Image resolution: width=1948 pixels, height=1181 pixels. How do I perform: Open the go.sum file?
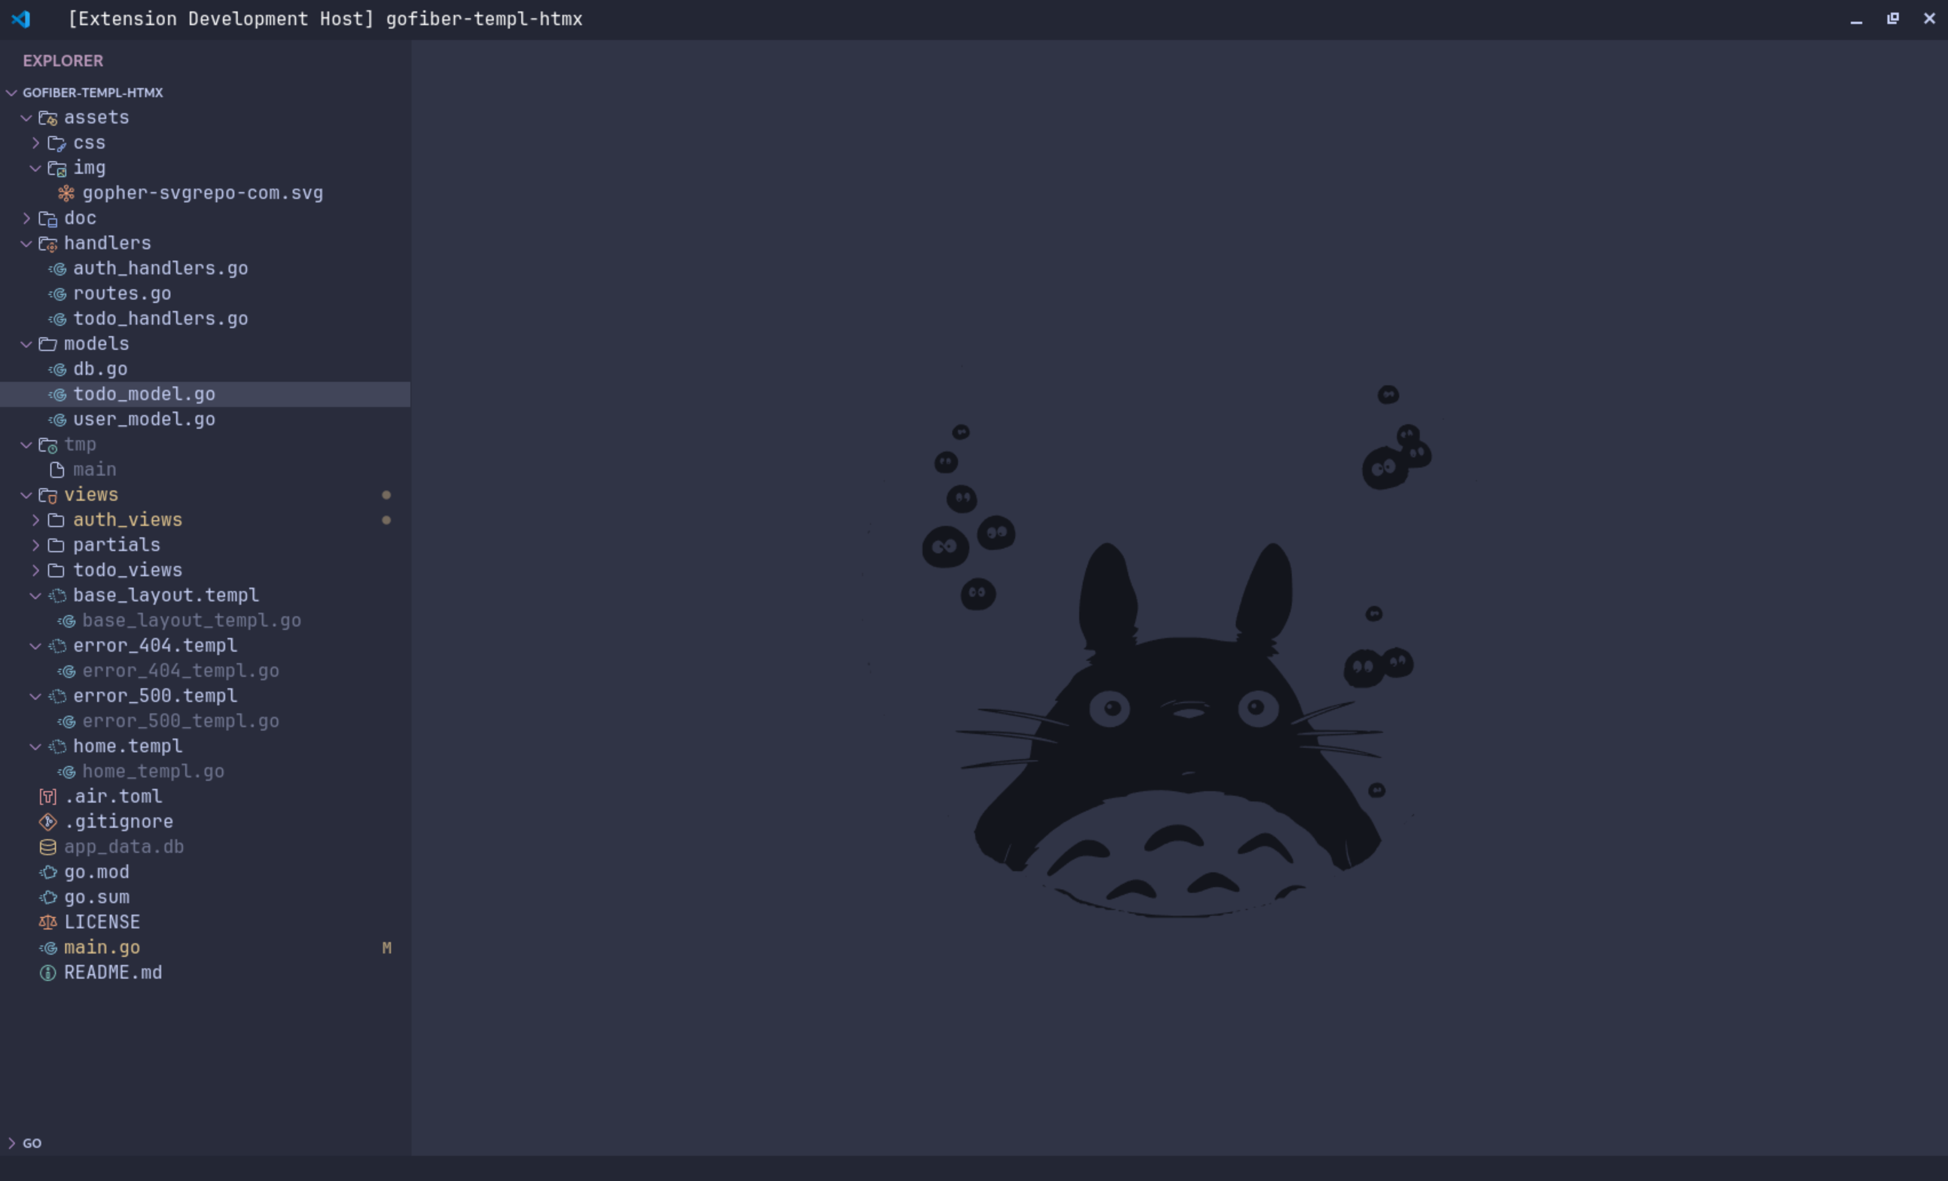205,897
